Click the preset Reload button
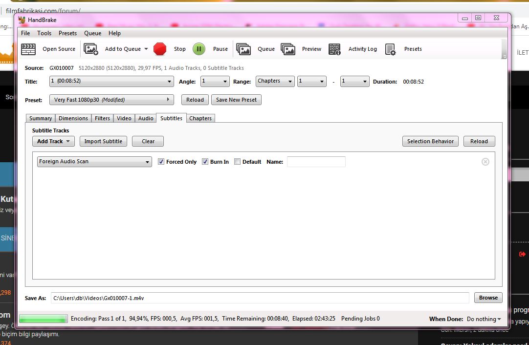Viewport: 529px width, 345px height. 195,100
